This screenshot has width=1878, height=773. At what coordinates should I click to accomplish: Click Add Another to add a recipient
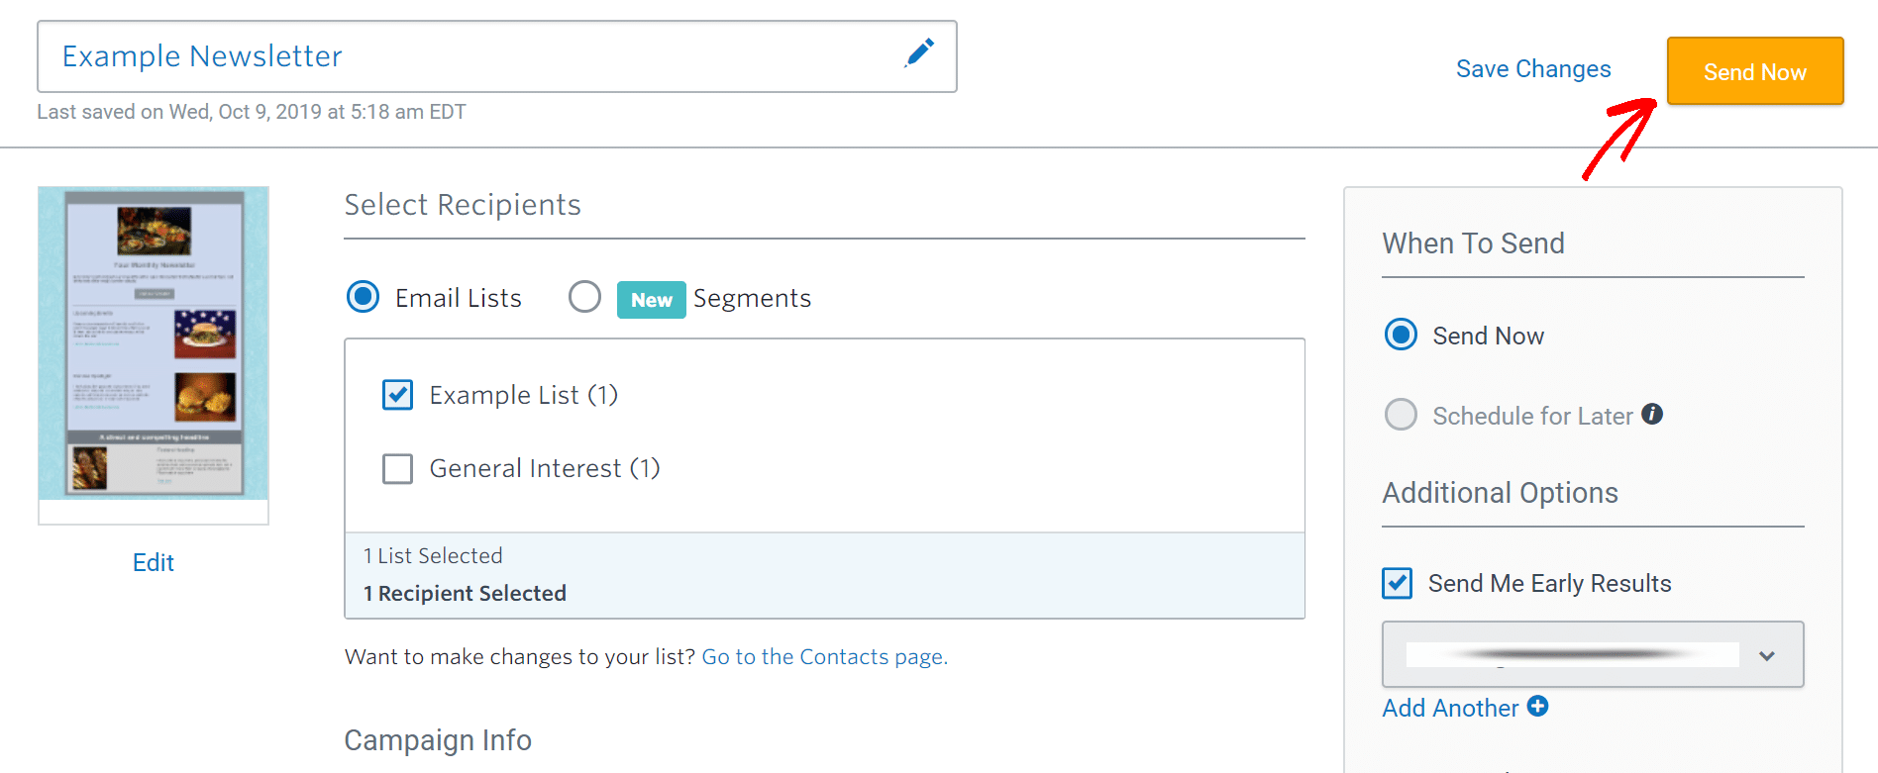(x=1451, y=707)
